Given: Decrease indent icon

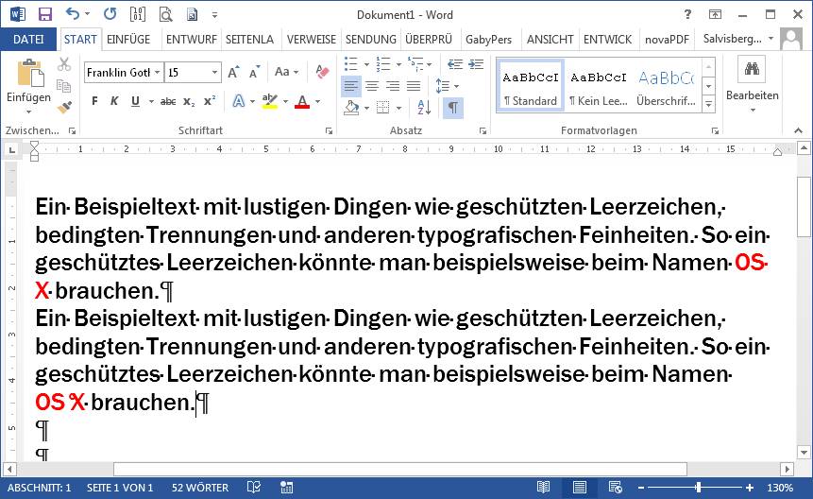Looking at the screenshot, I should tap(455, 64).
